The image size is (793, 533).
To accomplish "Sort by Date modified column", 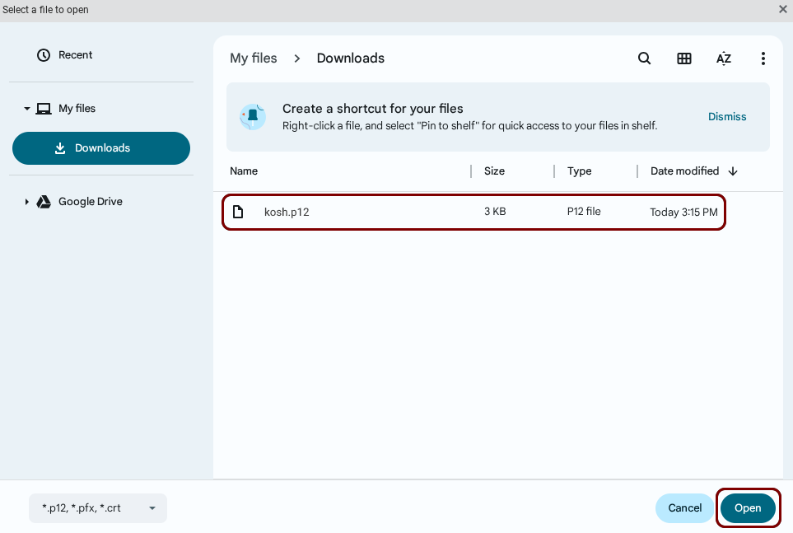I will click(x=684, y=171).
